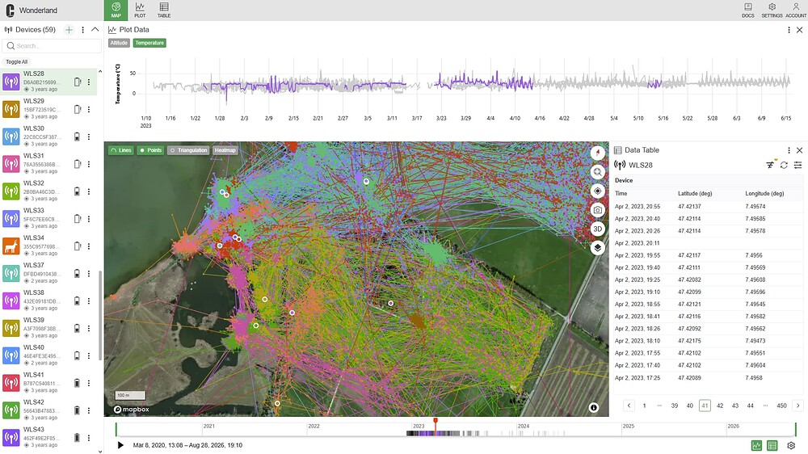Open options menu for WLS37

tap(89, 273)
